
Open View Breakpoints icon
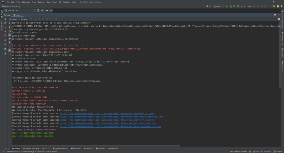click(5, 40)
